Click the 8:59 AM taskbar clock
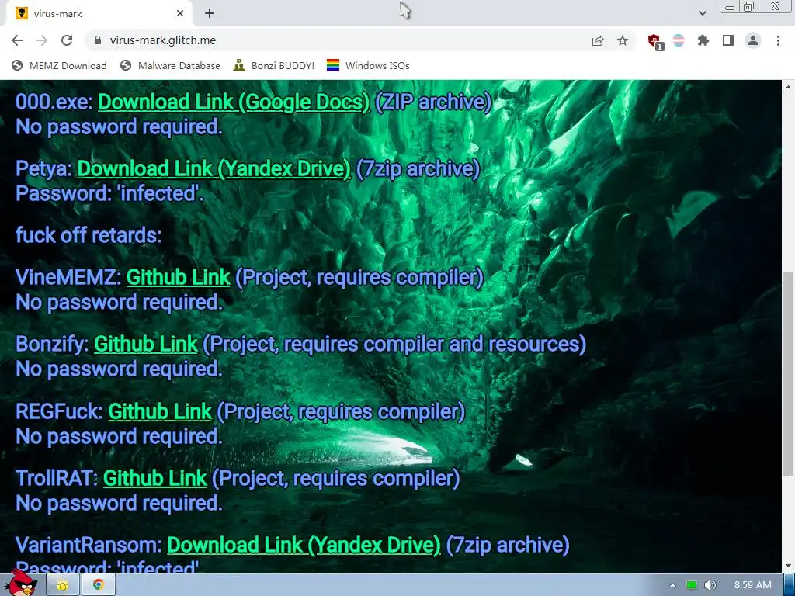795x596 pixels. (x=753, y=585)
